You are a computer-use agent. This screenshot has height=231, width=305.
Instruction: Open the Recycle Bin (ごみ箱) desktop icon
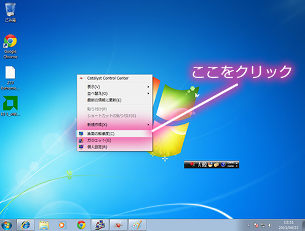point(10,12)
